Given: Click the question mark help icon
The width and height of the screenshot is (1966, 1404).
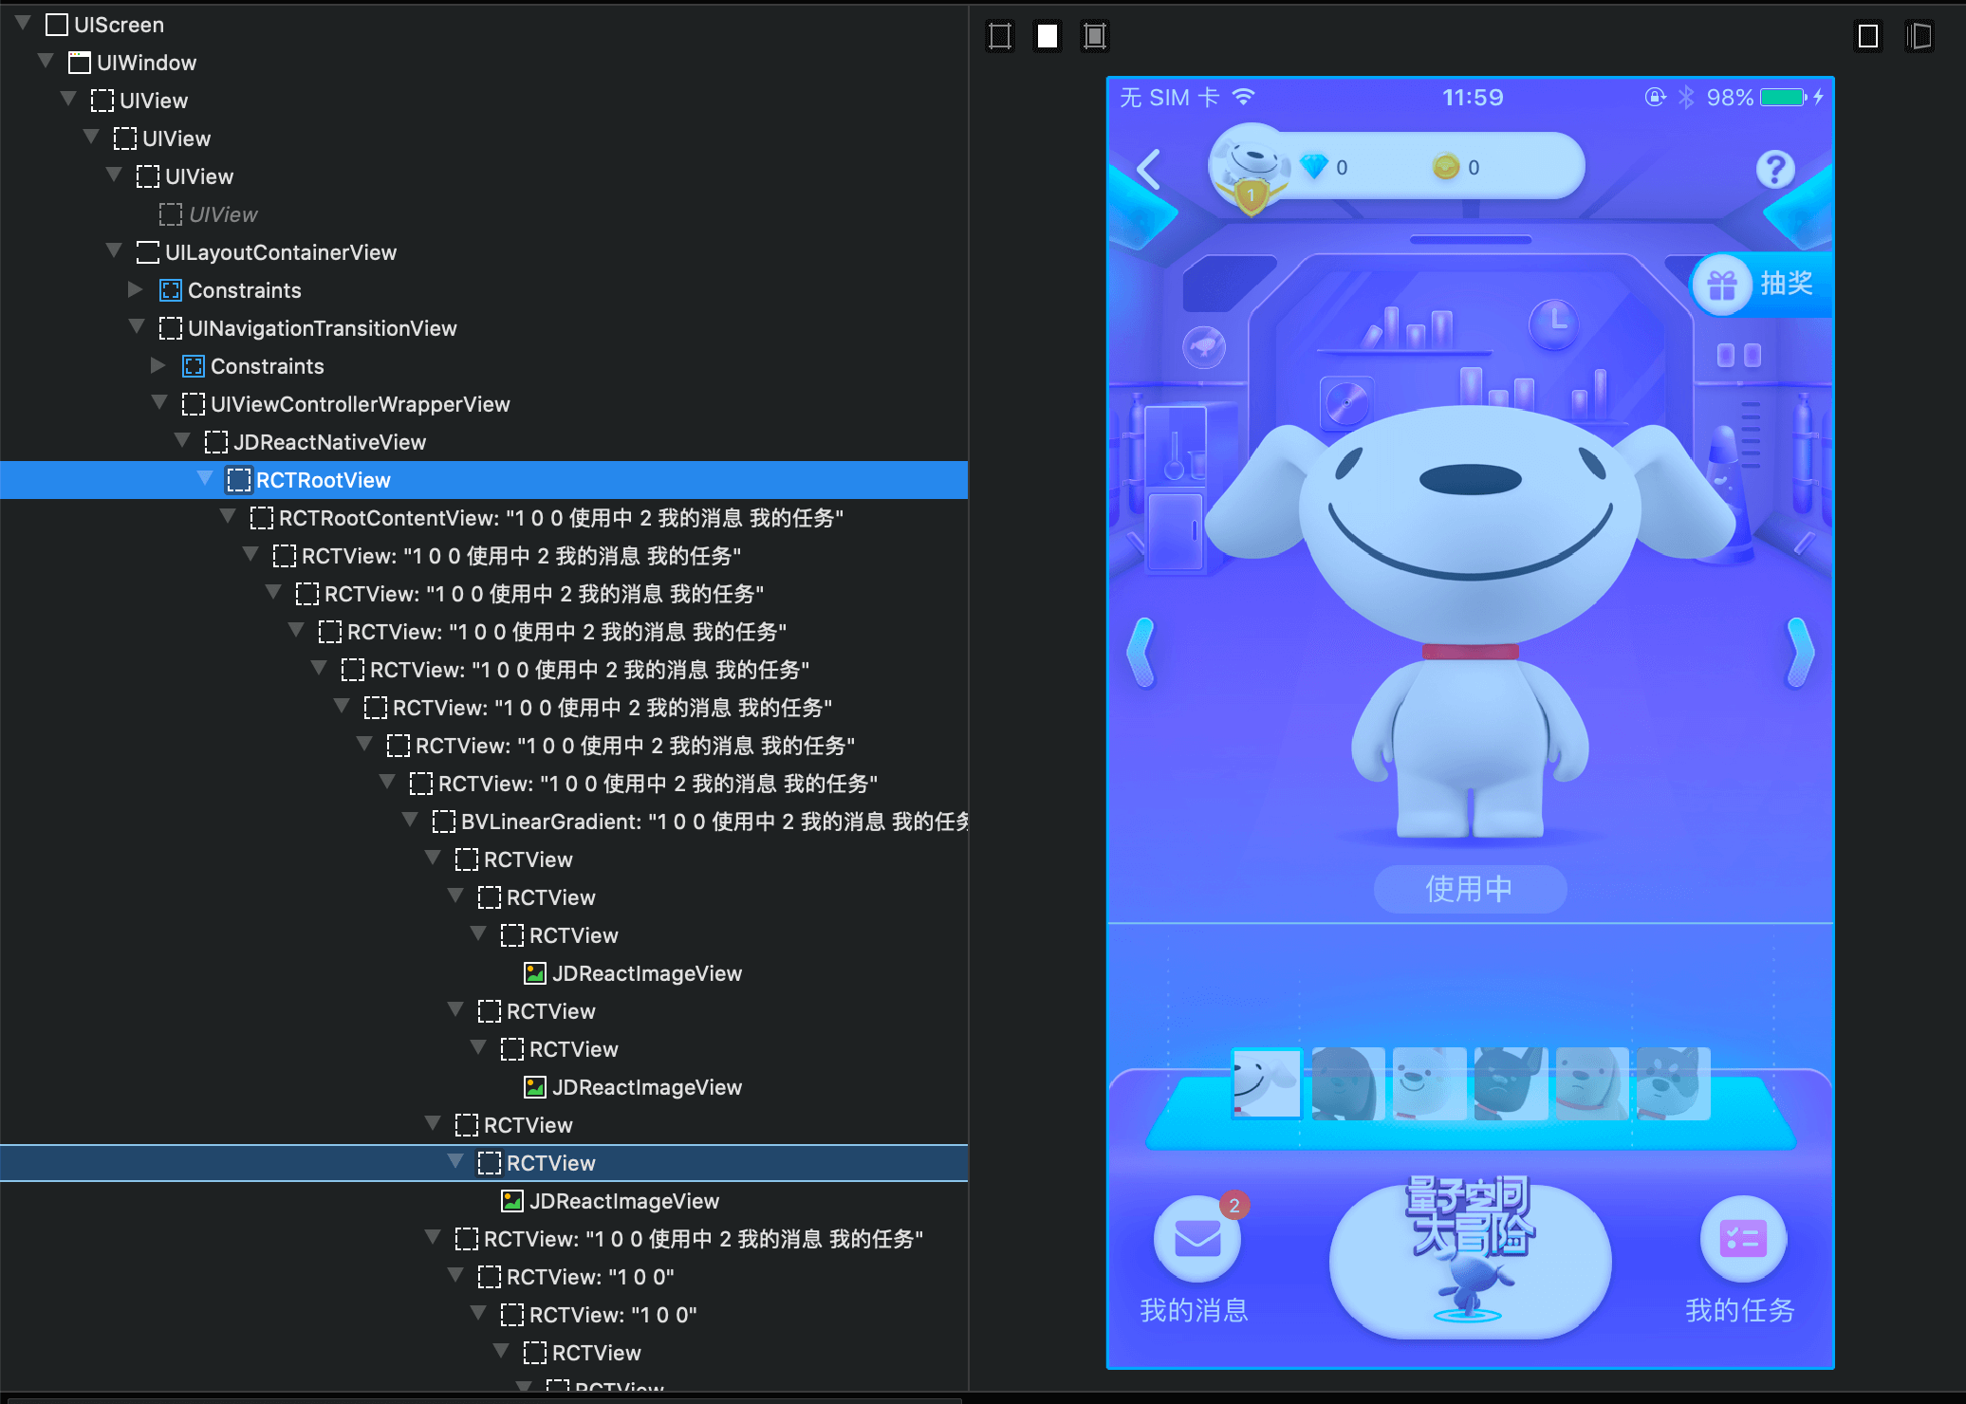Looking at the screenshot, I should 1774,170.
